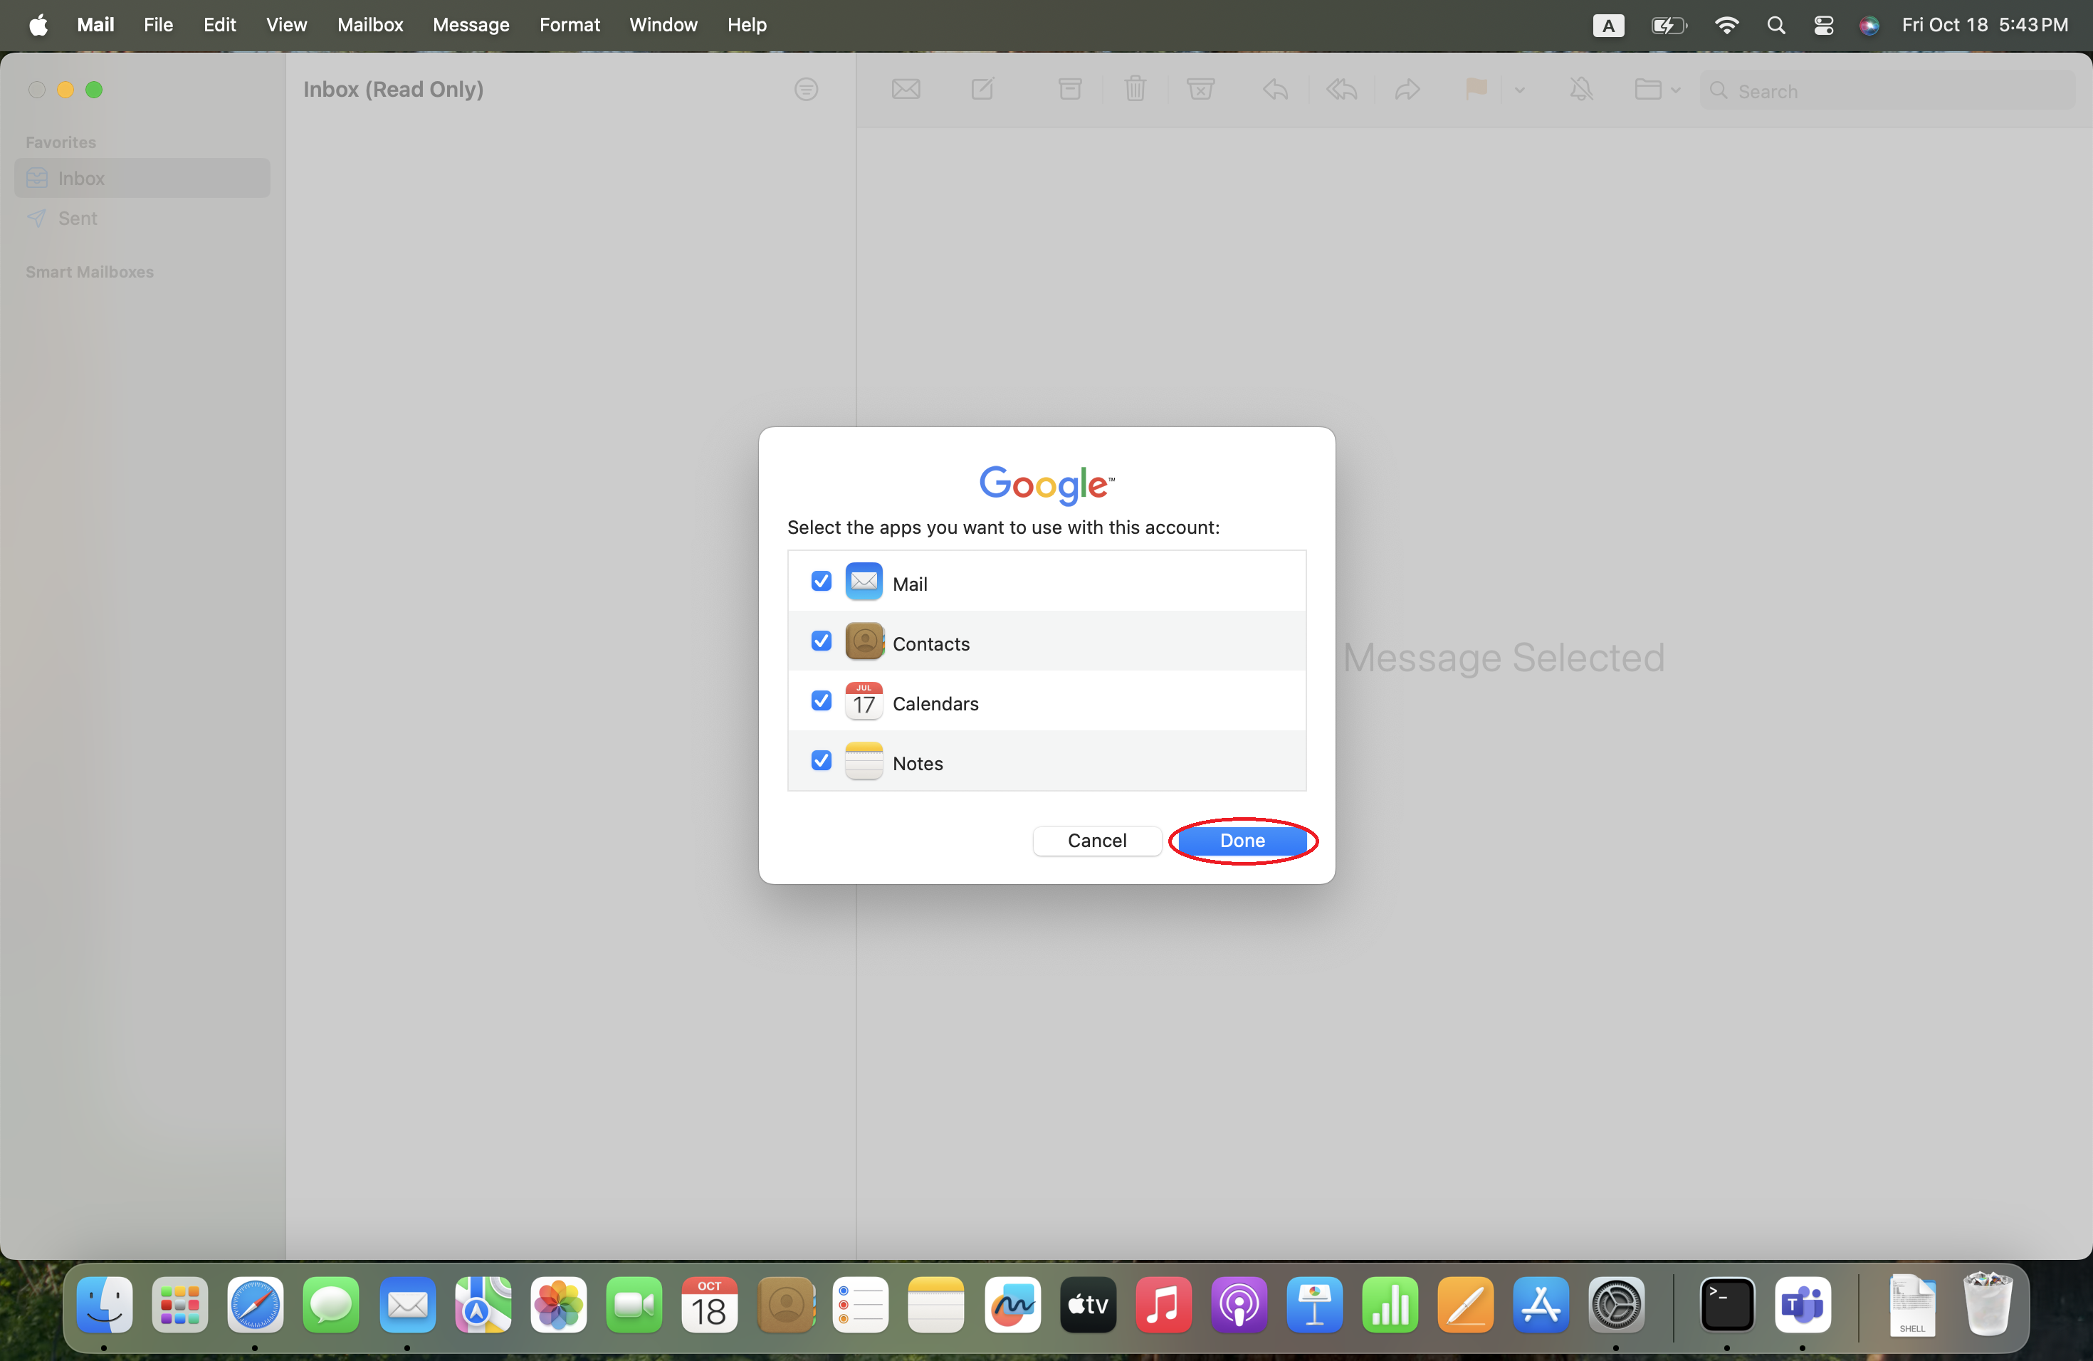Select Sent mailbox in sidebar
This screenshot has height=1361, width=2093.
tap(142, 218)
